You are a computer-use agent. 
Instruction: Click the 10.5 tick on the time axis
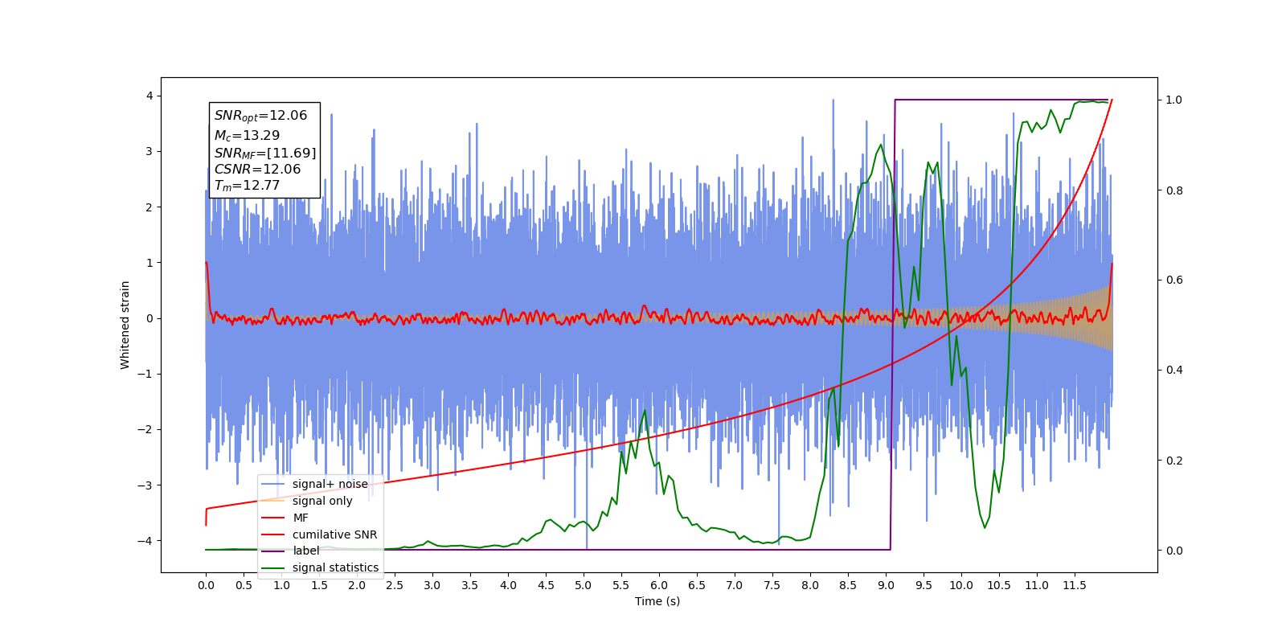click(999, 585)
